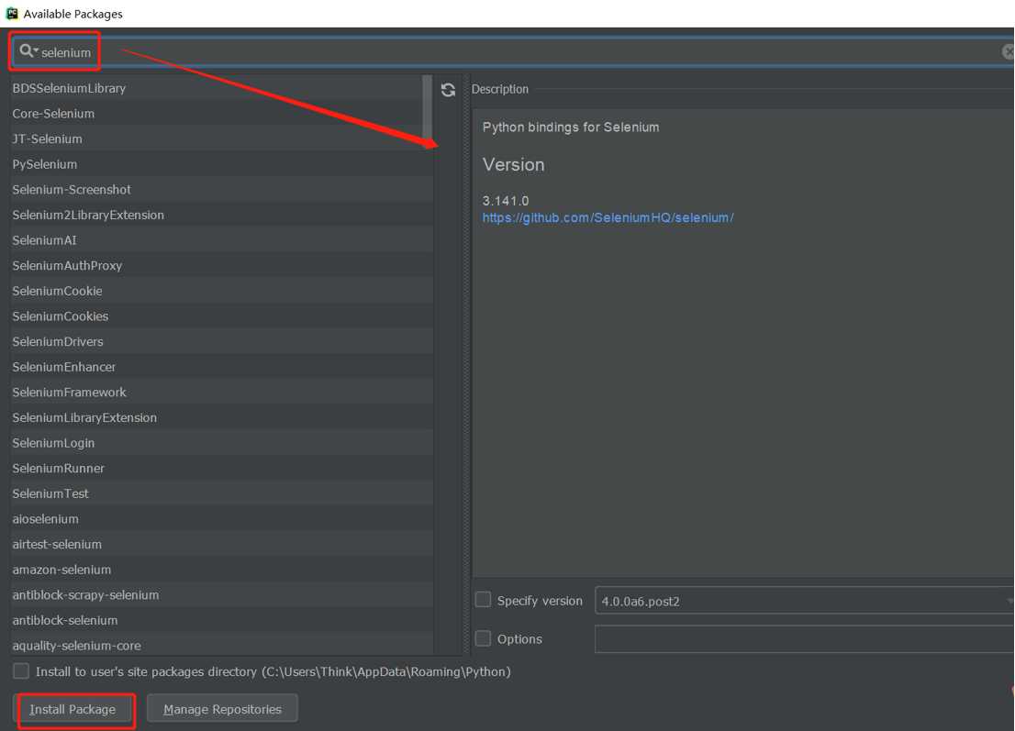Select antiblock-scrapy-selenium package row
The height and width of the screenshot is (731, 1015).
[x=221, y=594]
